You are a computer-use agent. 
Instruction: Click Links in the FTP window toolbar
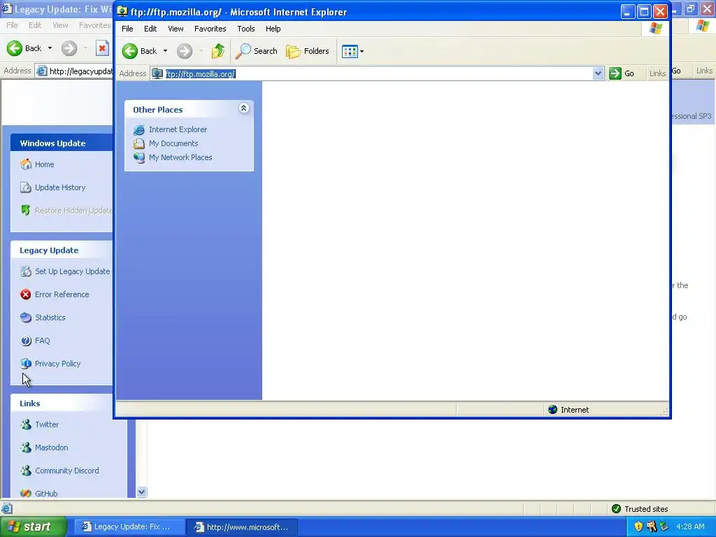657,73
